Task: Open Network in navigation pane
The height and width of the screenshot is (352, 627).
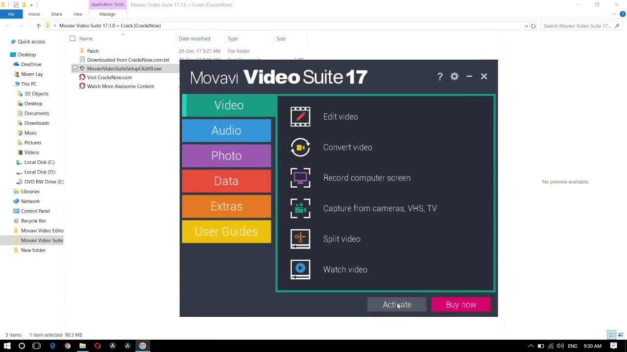Action: pos(30,201)
